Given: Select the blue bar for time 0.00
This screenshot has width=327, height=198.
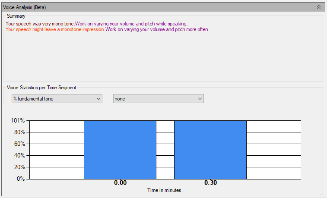Looking at the screenshot, I should click(x=120, y=150).
